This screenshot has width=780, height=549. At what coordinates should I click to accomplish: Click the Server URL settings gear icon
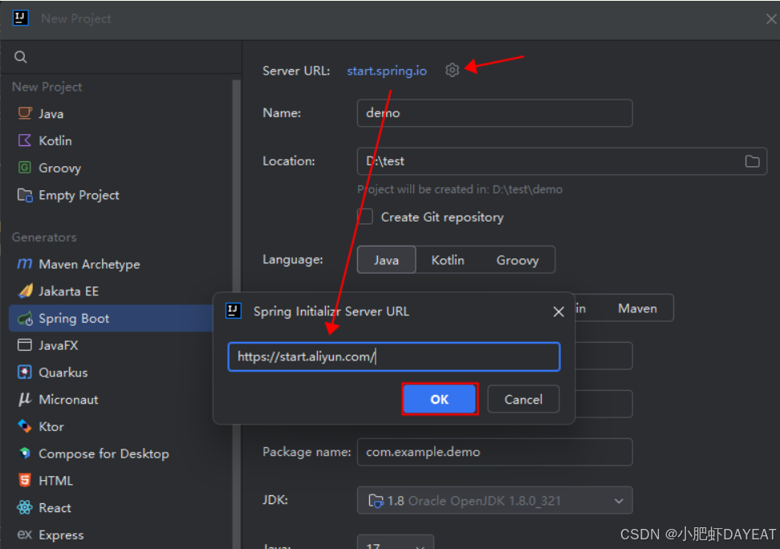[x=452, y=70]
